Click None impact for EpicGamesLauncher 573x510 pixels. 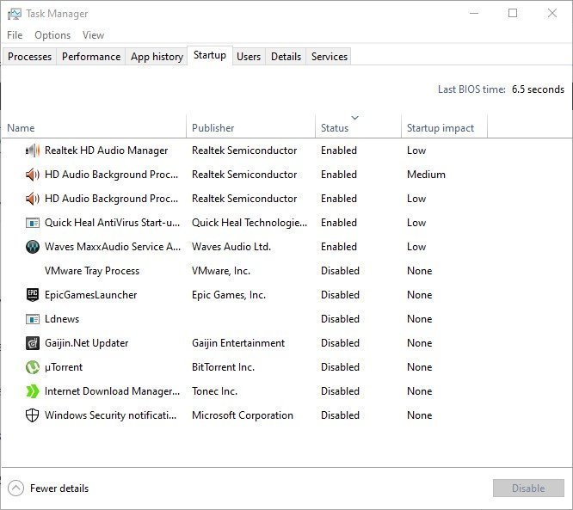(x=420, y=295)
